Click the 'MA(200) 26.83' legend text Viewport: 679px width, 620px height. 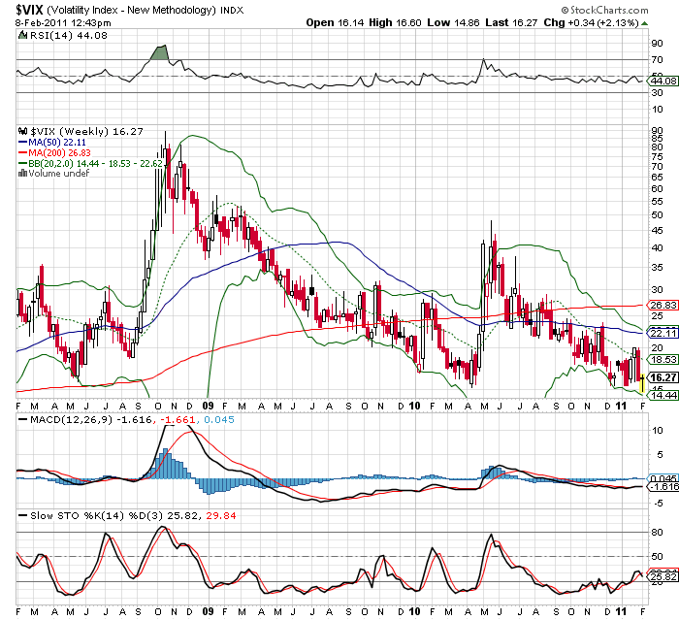60,153
